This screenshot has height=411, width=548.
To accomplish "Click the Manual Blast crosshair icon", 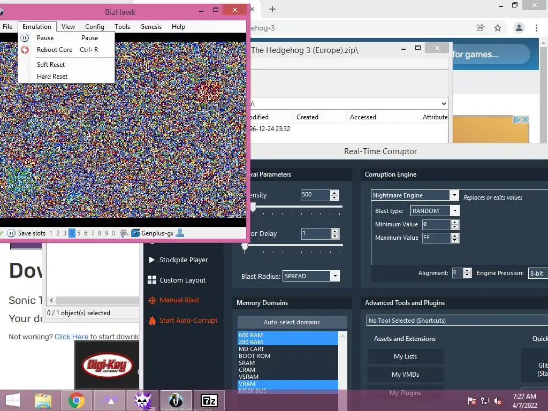I will coord(152,300).
